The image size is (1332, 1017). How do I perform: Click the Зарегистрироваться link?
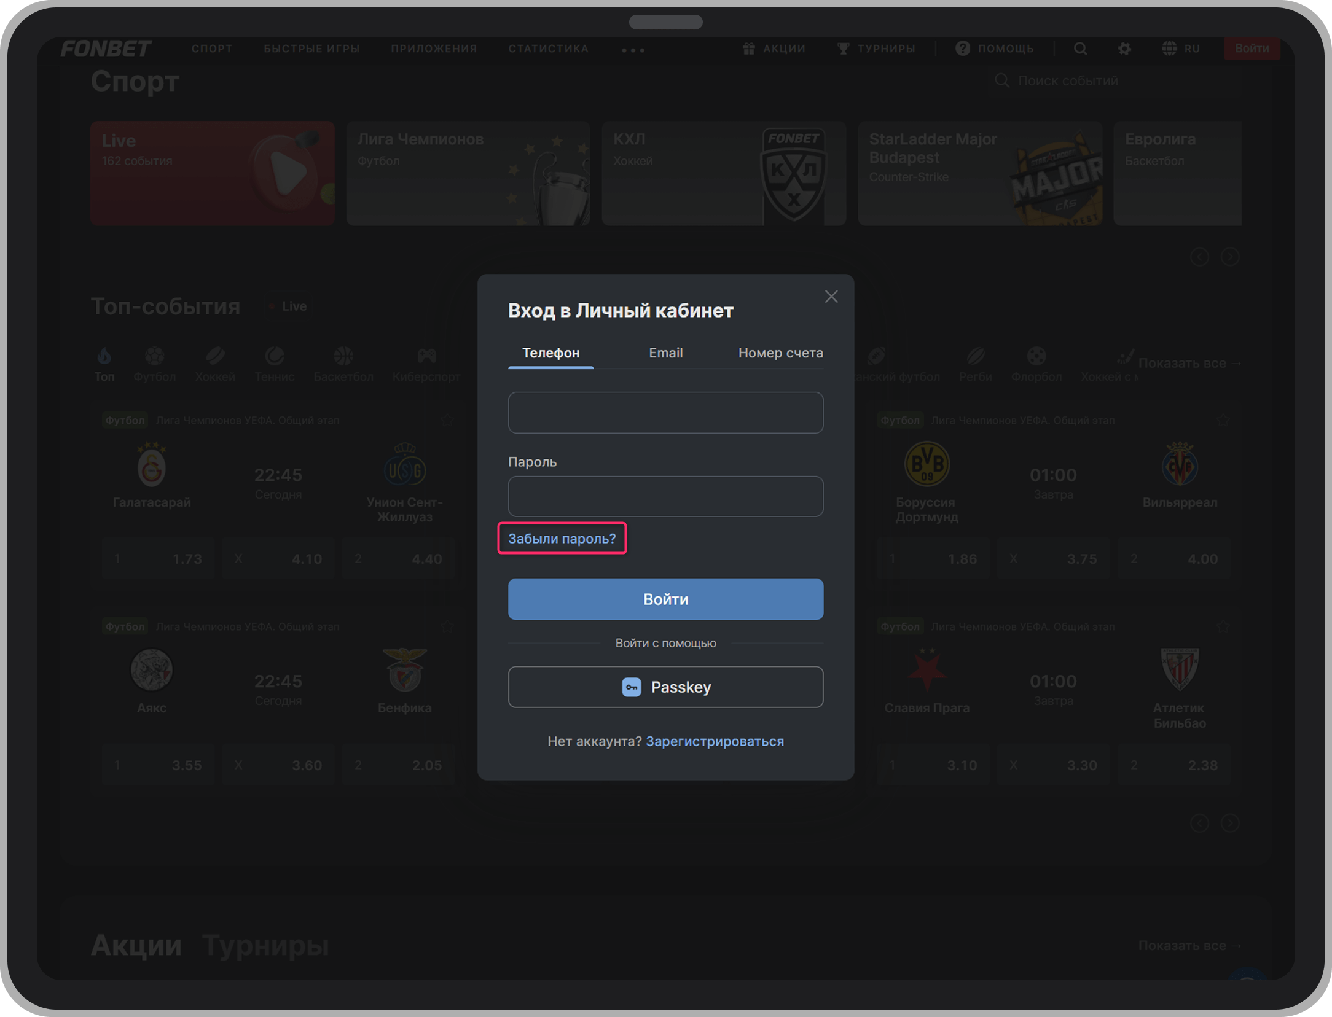coord(715,741)
